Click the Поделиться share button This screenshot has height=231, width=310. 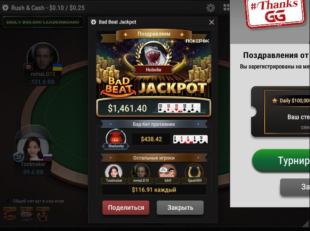(126, 207)
